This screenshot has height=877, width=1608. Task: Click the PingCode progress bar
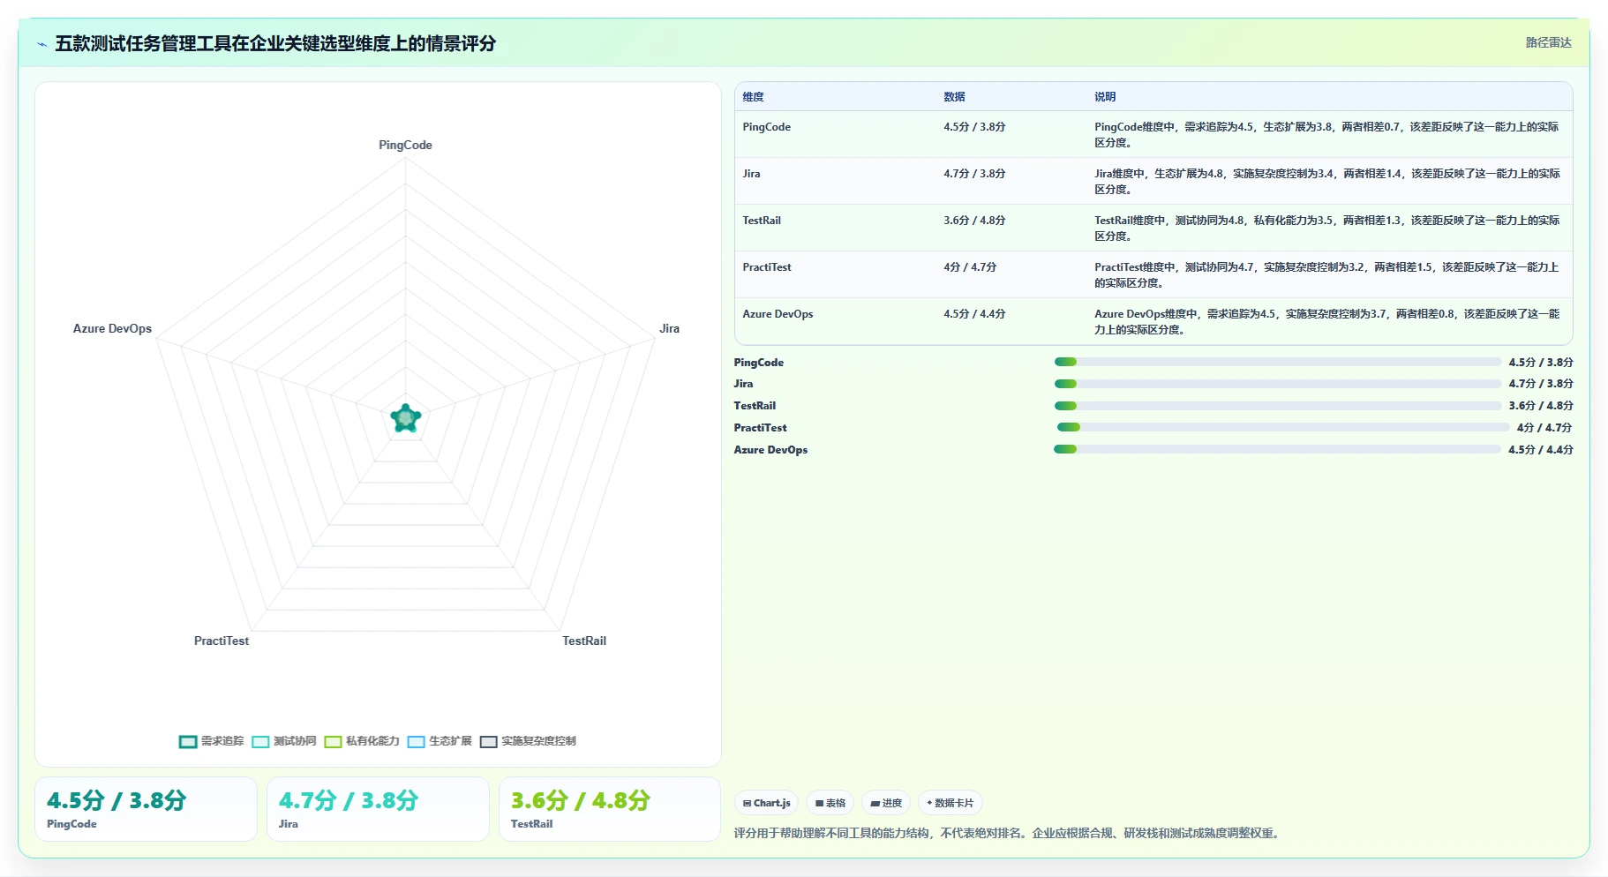(x=1277, y=362)
